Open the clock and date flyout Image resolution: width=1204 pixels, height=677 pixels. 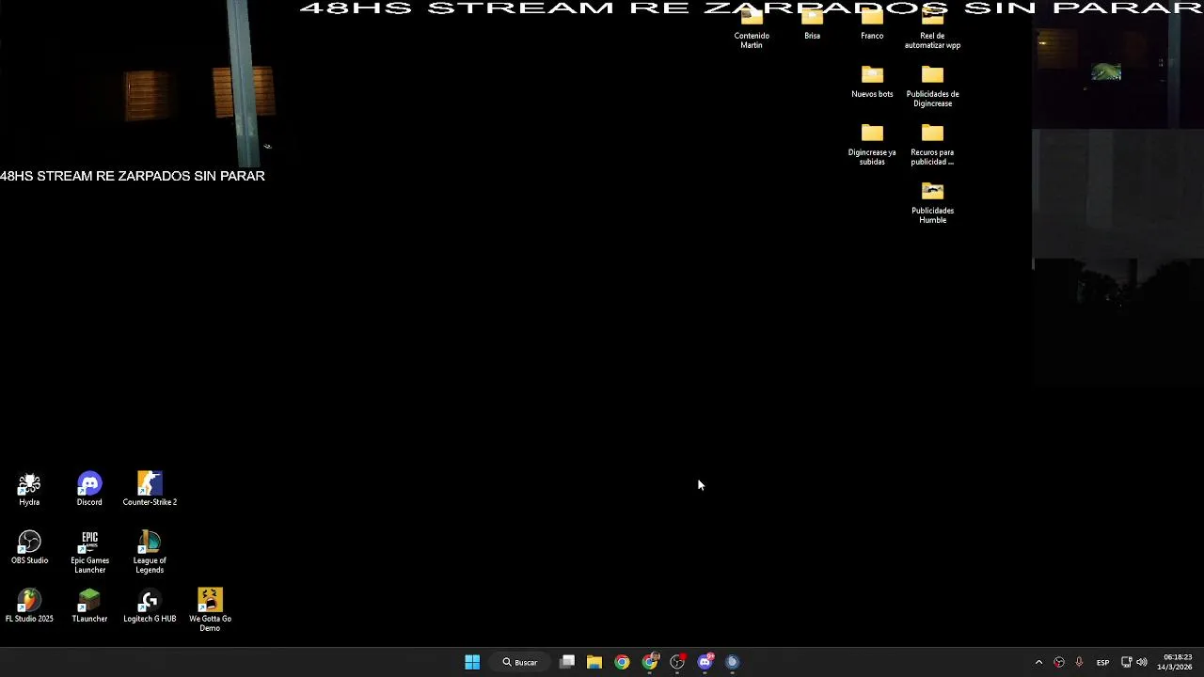(x=1177, y=662)
